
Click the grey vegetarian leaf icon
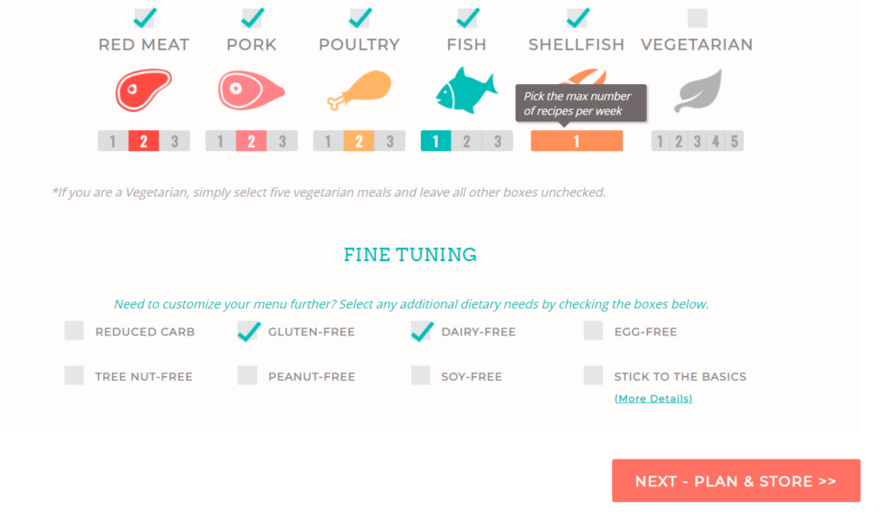(697, 92)
